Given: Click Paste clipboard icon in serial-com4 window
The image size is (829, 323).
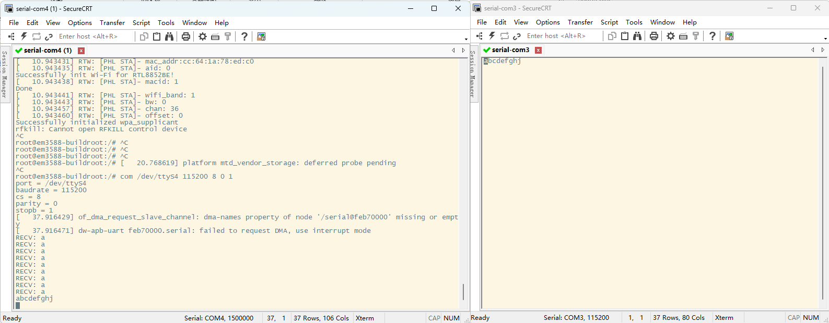Looking at the screenshot, I should click(157, 36).
